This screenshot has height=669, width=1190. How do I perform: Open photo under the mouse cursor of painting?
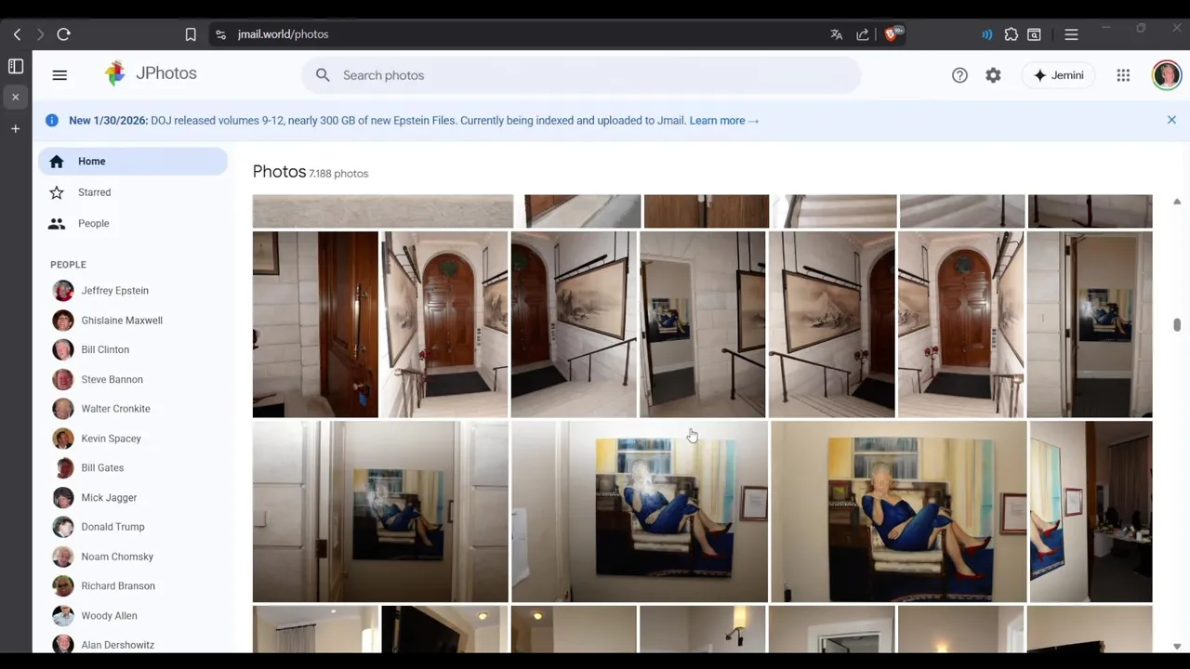coord(640,512)
